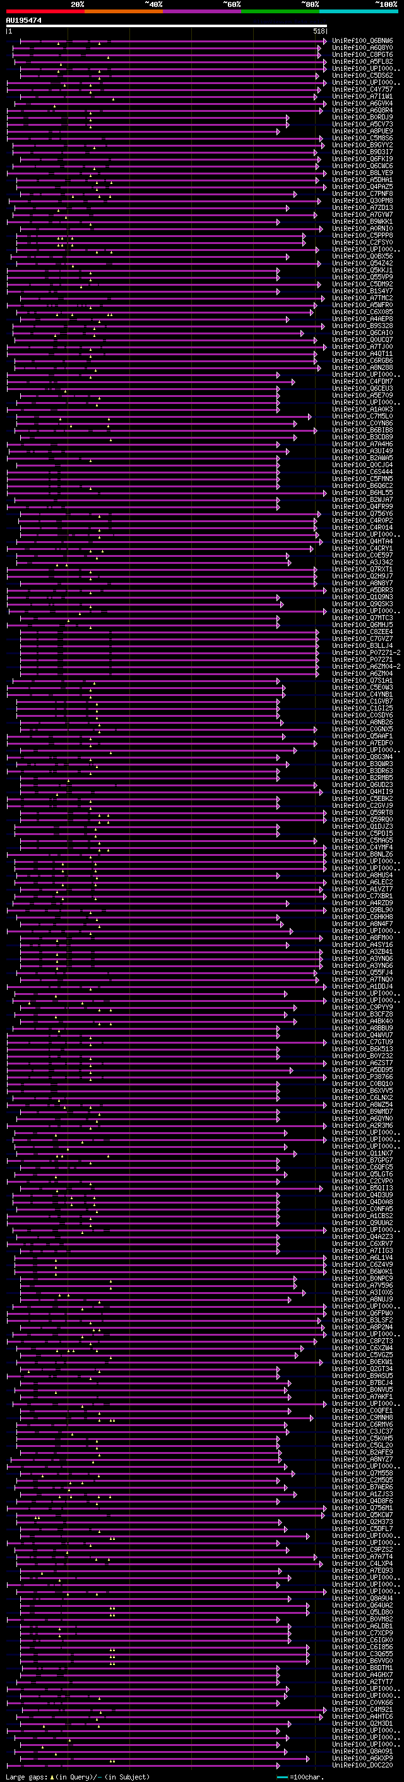The image size is (404, 1782).
Task: Click hit label UniRef100_Q4PAZ5
Action: point(362,186)
